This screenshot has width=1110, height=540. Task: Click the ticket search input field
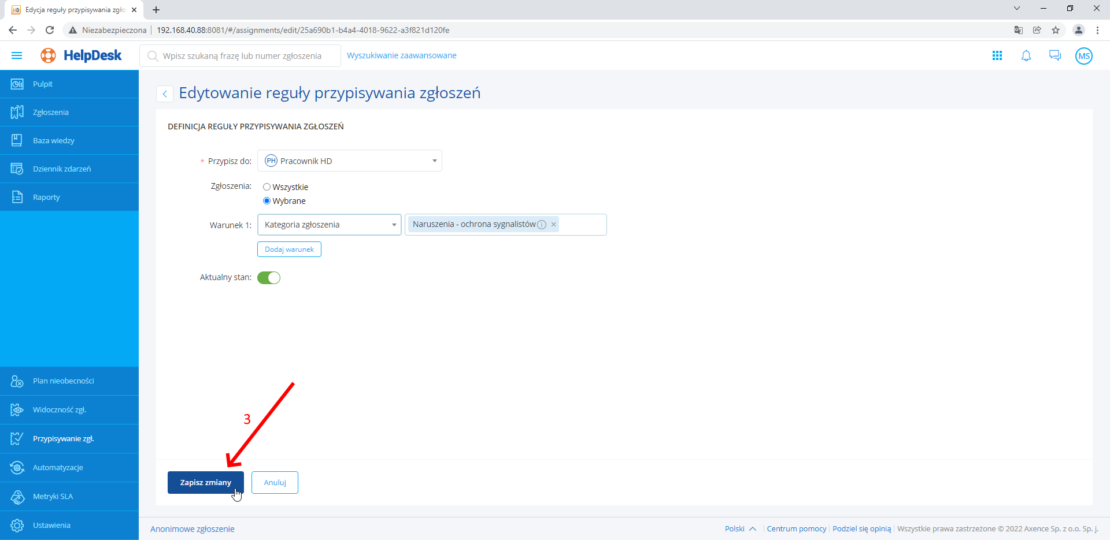[x=243, y=56]
